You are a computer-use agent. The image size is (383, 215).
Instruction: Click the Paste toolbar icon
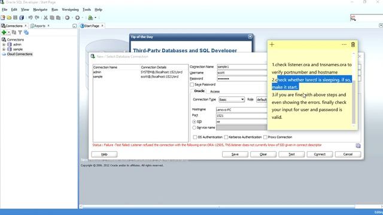(59, 17)
